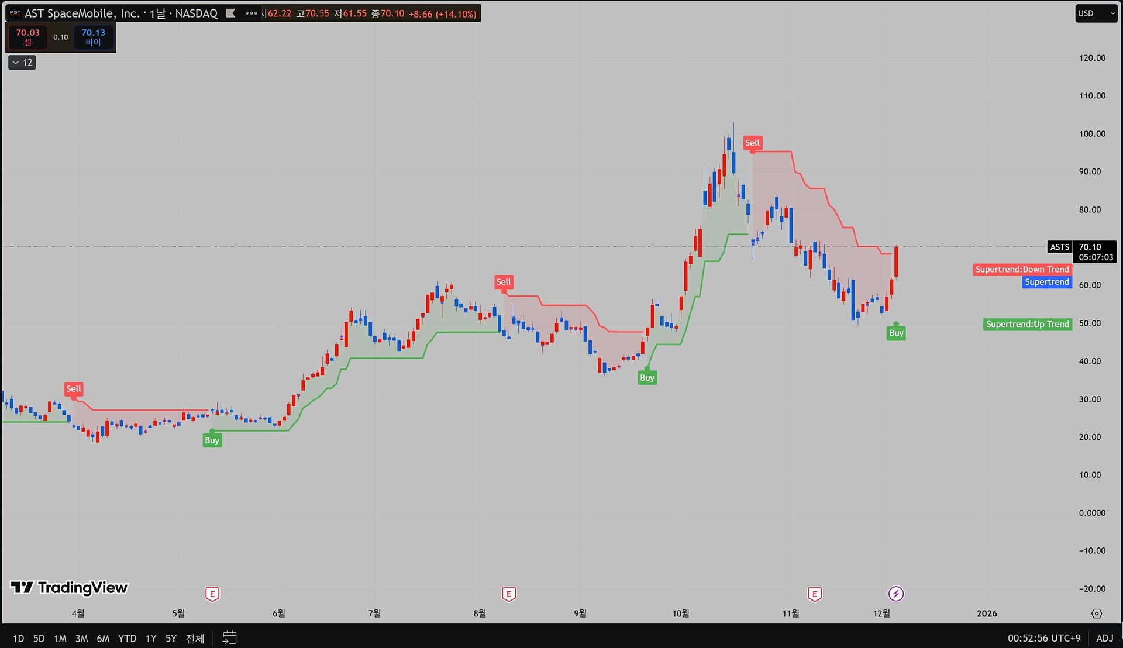Open the go-to-date calendar icon
This screenshot has width=1123, height=648.
[x=229, y=637]
